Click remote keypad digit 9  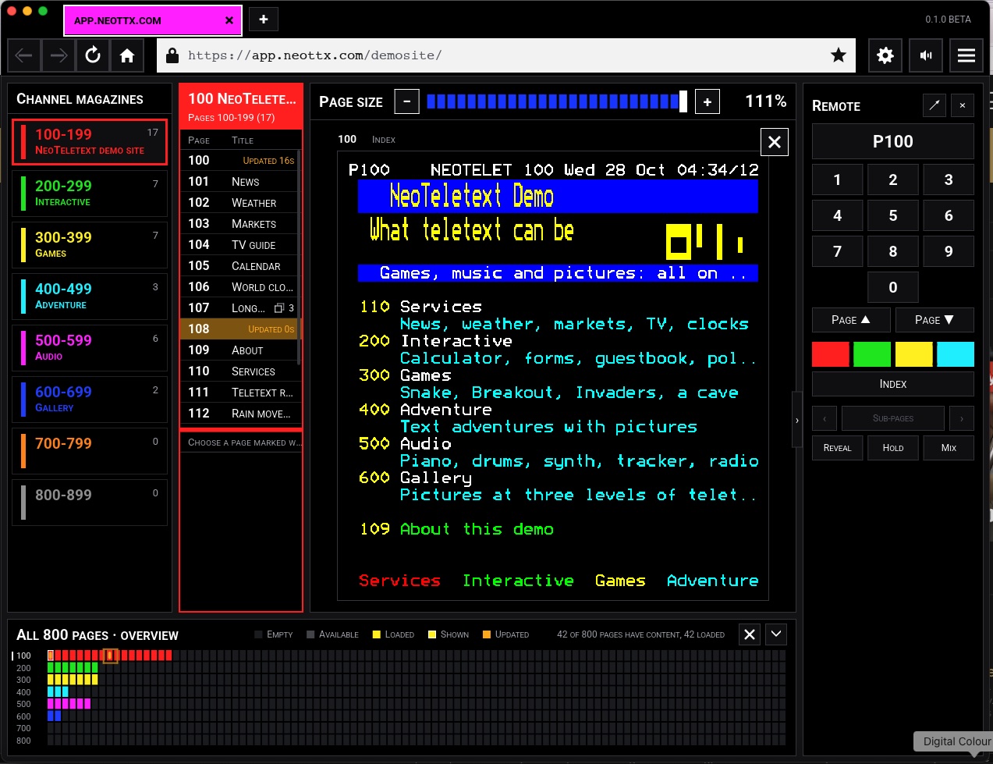pos(949,251)
